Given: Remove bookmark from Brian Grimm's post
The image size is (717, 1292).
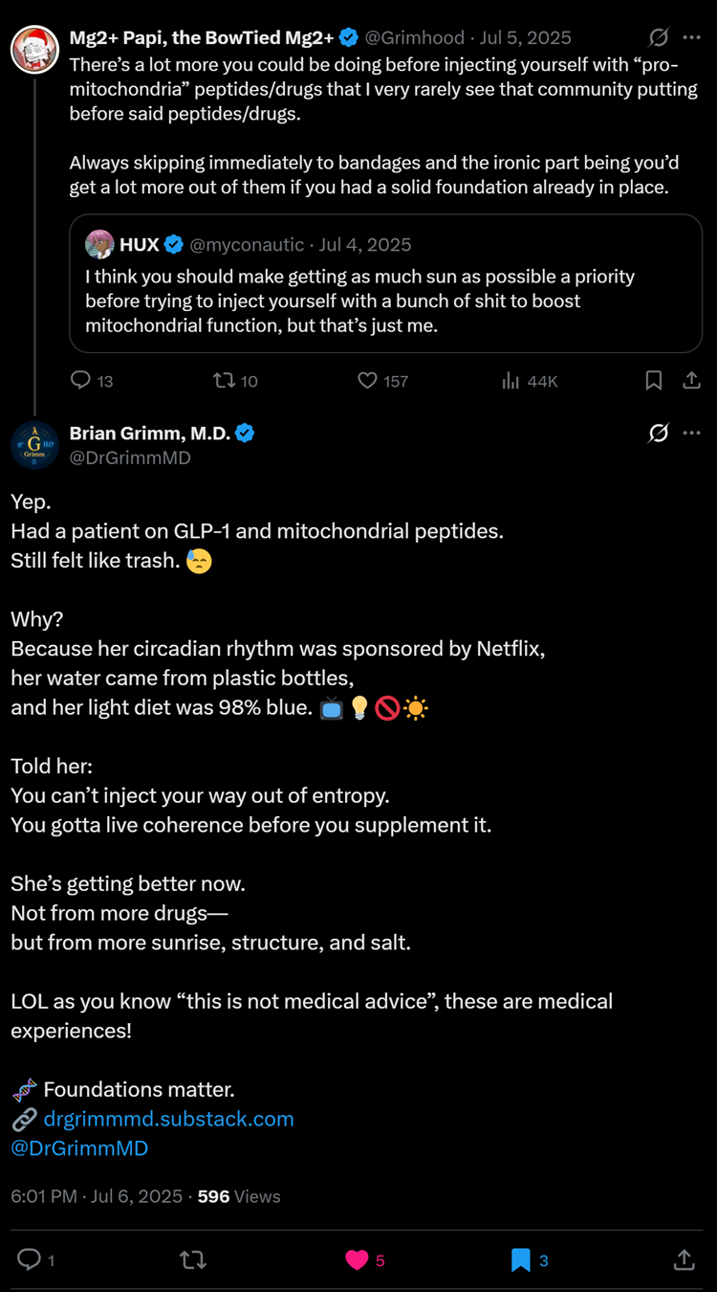Looking at the screenshot, I should click(x=521, y=1260).
